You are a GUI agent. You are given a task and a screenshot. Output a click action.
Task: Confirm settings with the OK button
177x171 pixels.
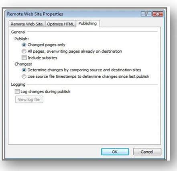(115, 152)
